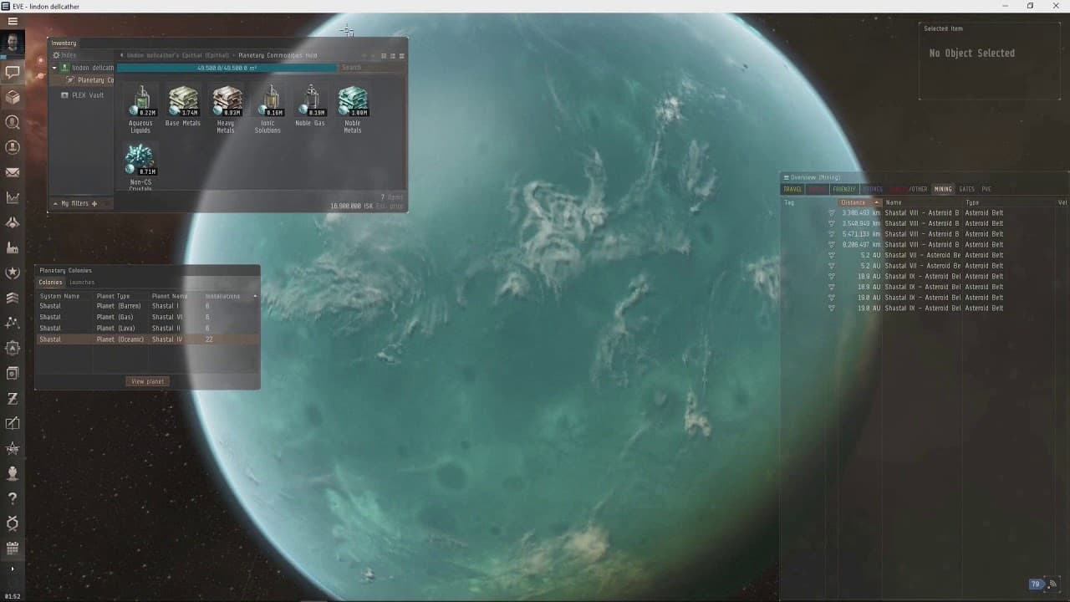Open the Help question mark icon
The width and height of the screenshot is (1070, 602).
13,498
